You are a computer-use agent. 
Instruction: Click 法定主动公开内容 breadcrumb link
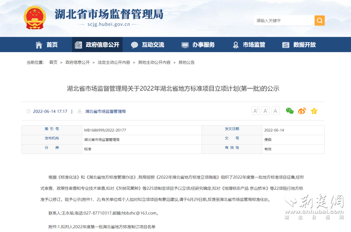(x=114, y=62)
